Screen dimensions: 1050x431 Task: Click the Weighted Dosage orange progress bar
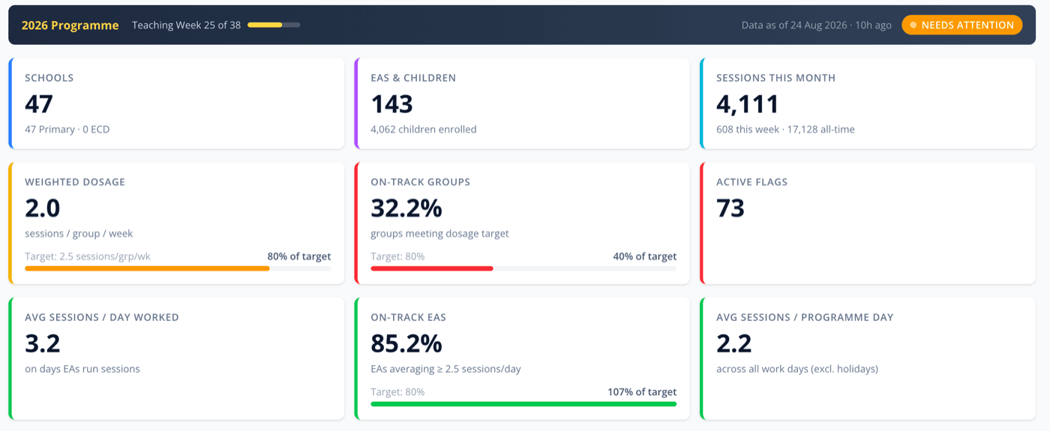point(178,268)
